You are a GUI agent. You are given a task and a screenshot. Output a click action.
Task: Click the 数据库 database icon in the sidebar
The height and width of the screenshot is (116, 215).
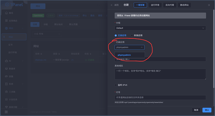tap(6, 69)
